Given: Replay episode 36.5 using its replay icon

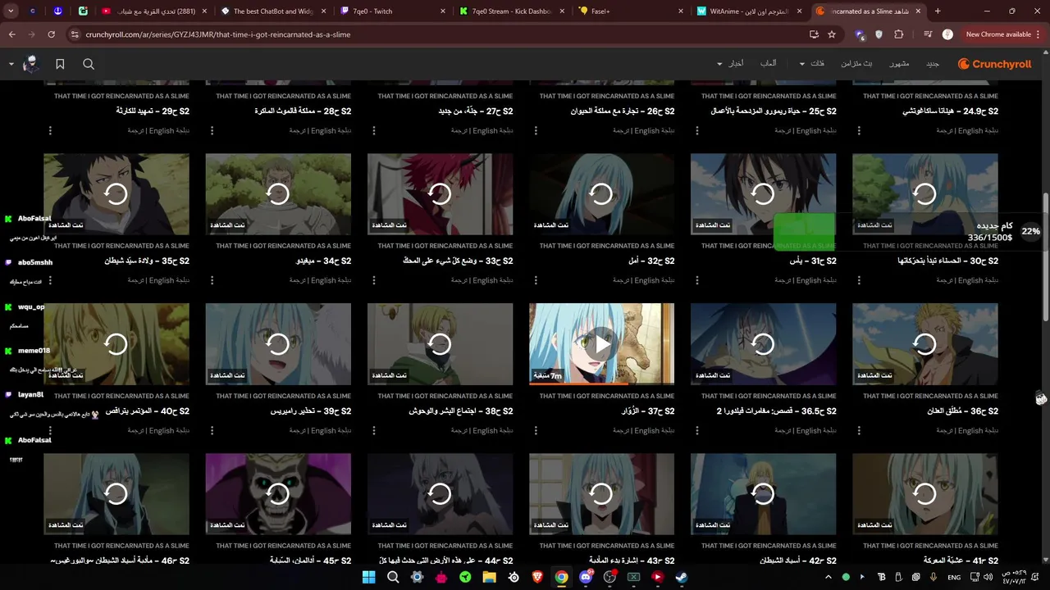Looking at the screenshot, I should (764, 344).
